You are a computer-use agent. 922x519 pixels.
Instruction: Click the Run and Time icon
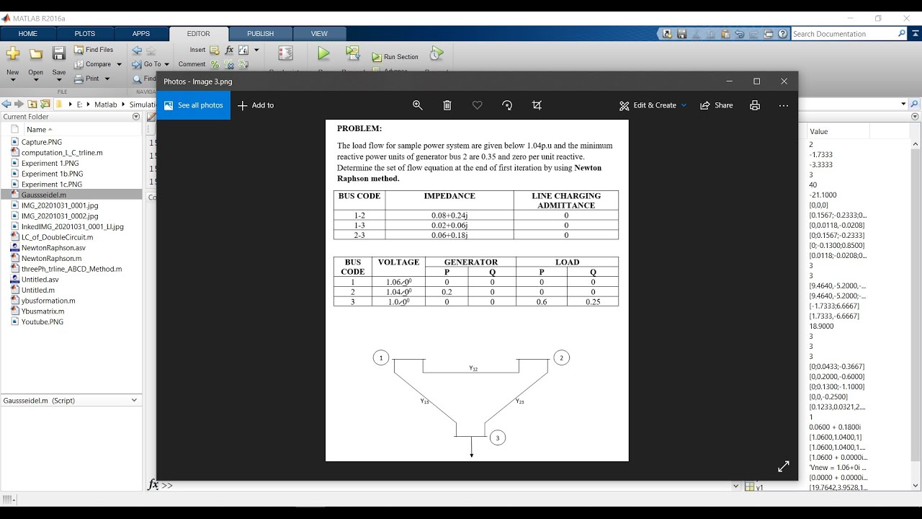point(437,53)
